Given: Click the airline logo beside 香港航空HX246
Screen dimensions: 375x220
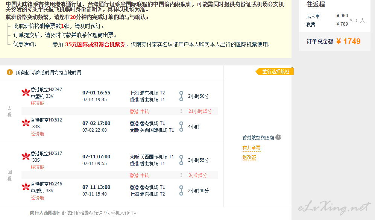Looking at the screenshot, I should [x=26, y=187].
